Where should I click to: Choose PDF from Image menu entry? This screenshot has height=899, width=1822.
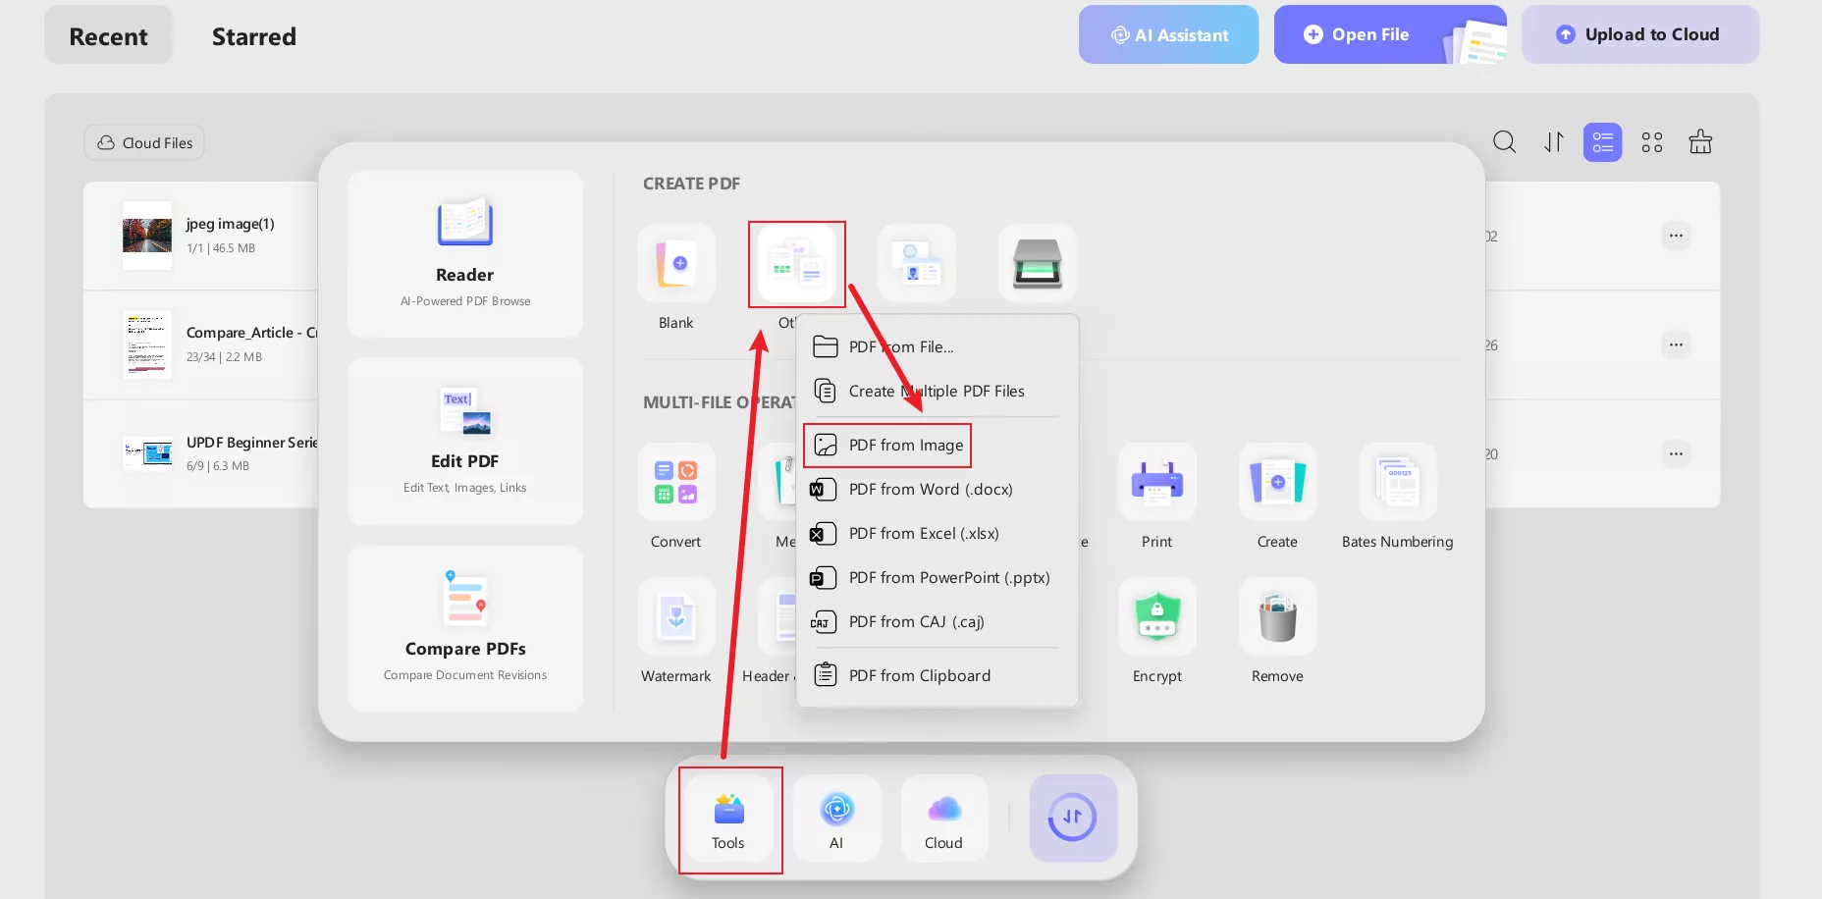pos(905,446)
